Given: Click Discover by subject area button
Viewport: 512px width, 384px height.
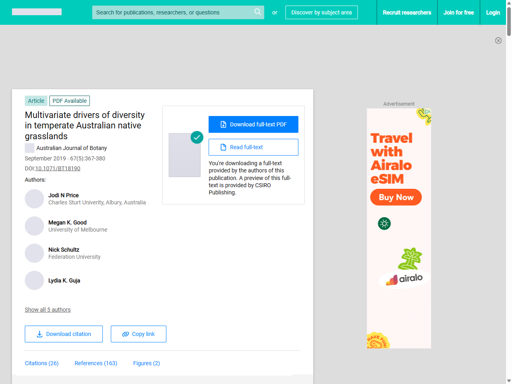Looking at the screenshot, I should (321, 12).
